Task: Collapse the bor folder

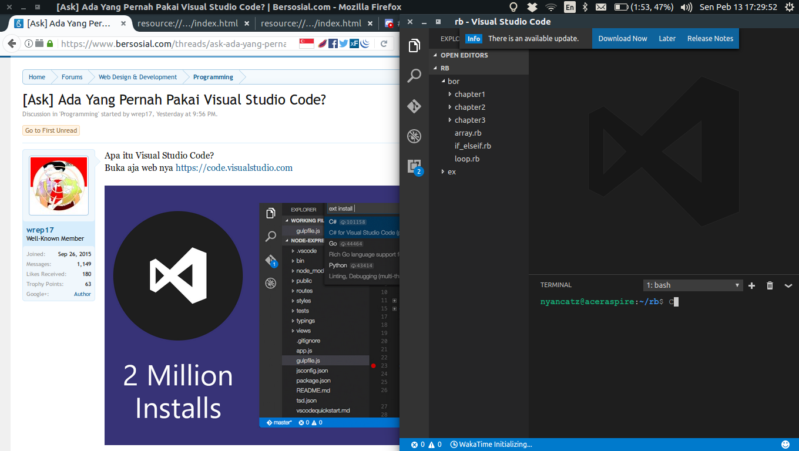Action: [x=479, y=81]
